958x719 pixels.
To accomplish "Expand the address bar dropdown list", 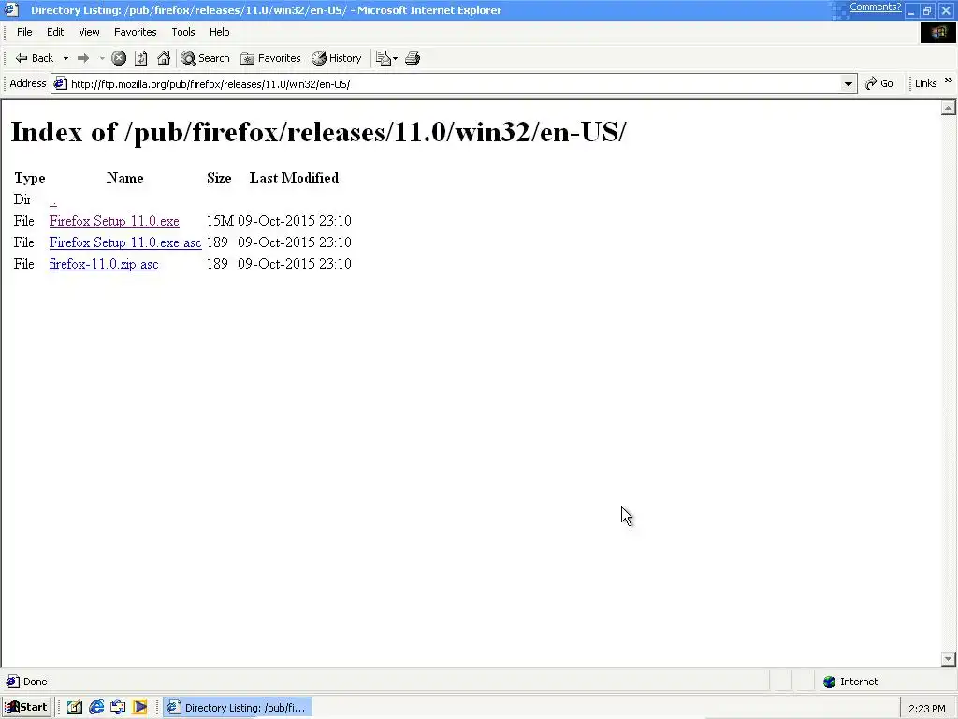I will coord(848,83).
